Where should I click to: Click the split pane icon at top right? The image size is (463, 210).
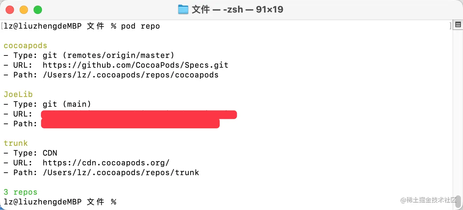click(457, 25)
